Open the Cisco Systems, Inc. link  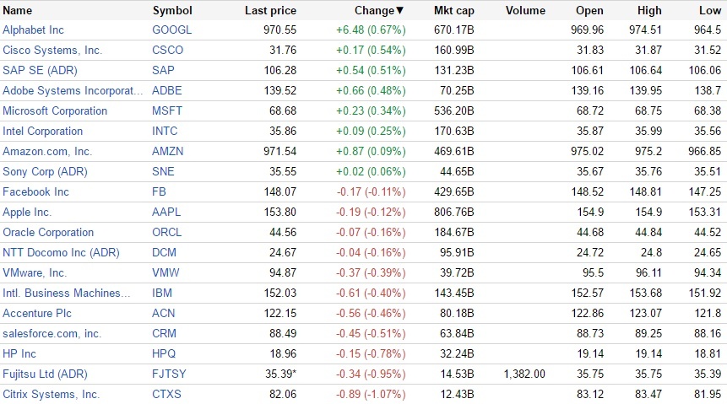click(52, 51)
